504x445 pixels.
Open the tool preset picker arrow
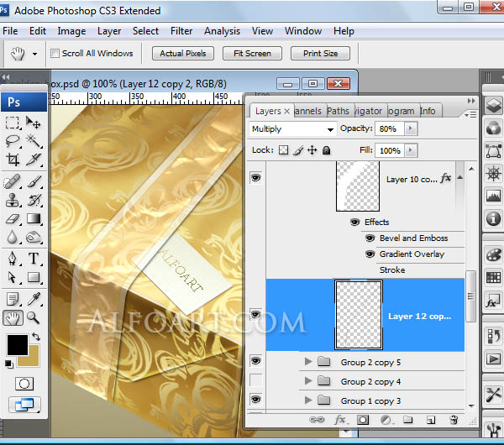[34, 54]
